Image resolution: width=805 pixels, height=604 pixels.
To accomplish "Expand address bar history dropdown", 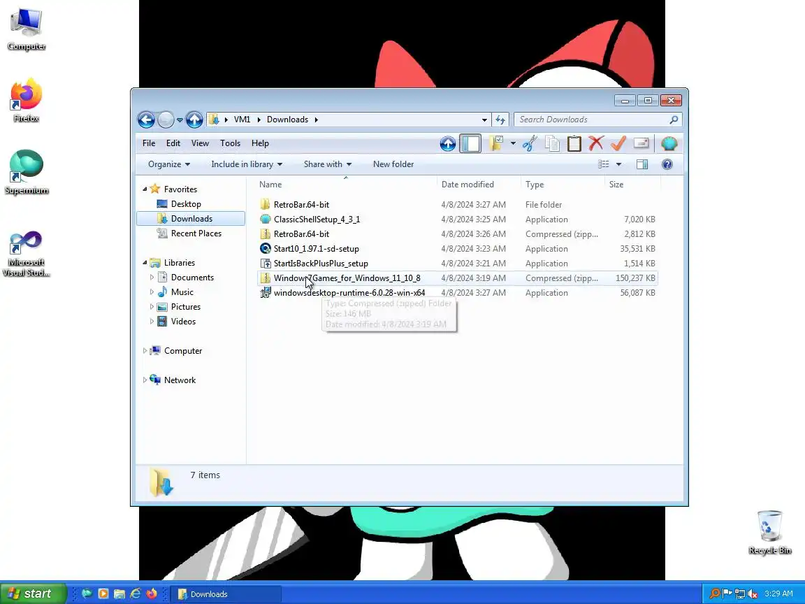I will click(x=484, y=120).
